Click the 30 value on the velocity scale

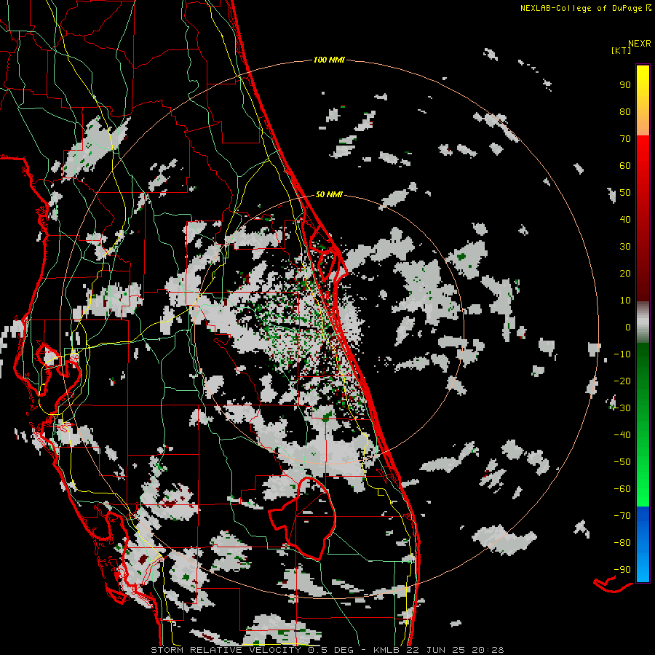(x=625, y=247)
